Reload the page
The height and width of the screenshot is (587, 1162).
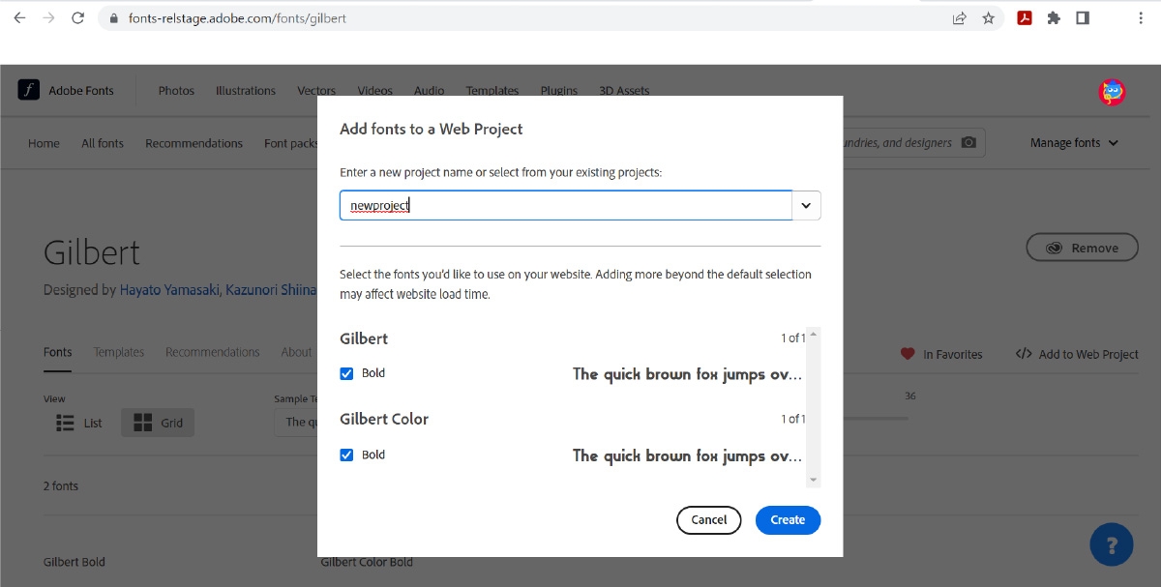click(x=78, y=17)
